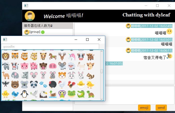Click the chat message input area

point(140,95)
